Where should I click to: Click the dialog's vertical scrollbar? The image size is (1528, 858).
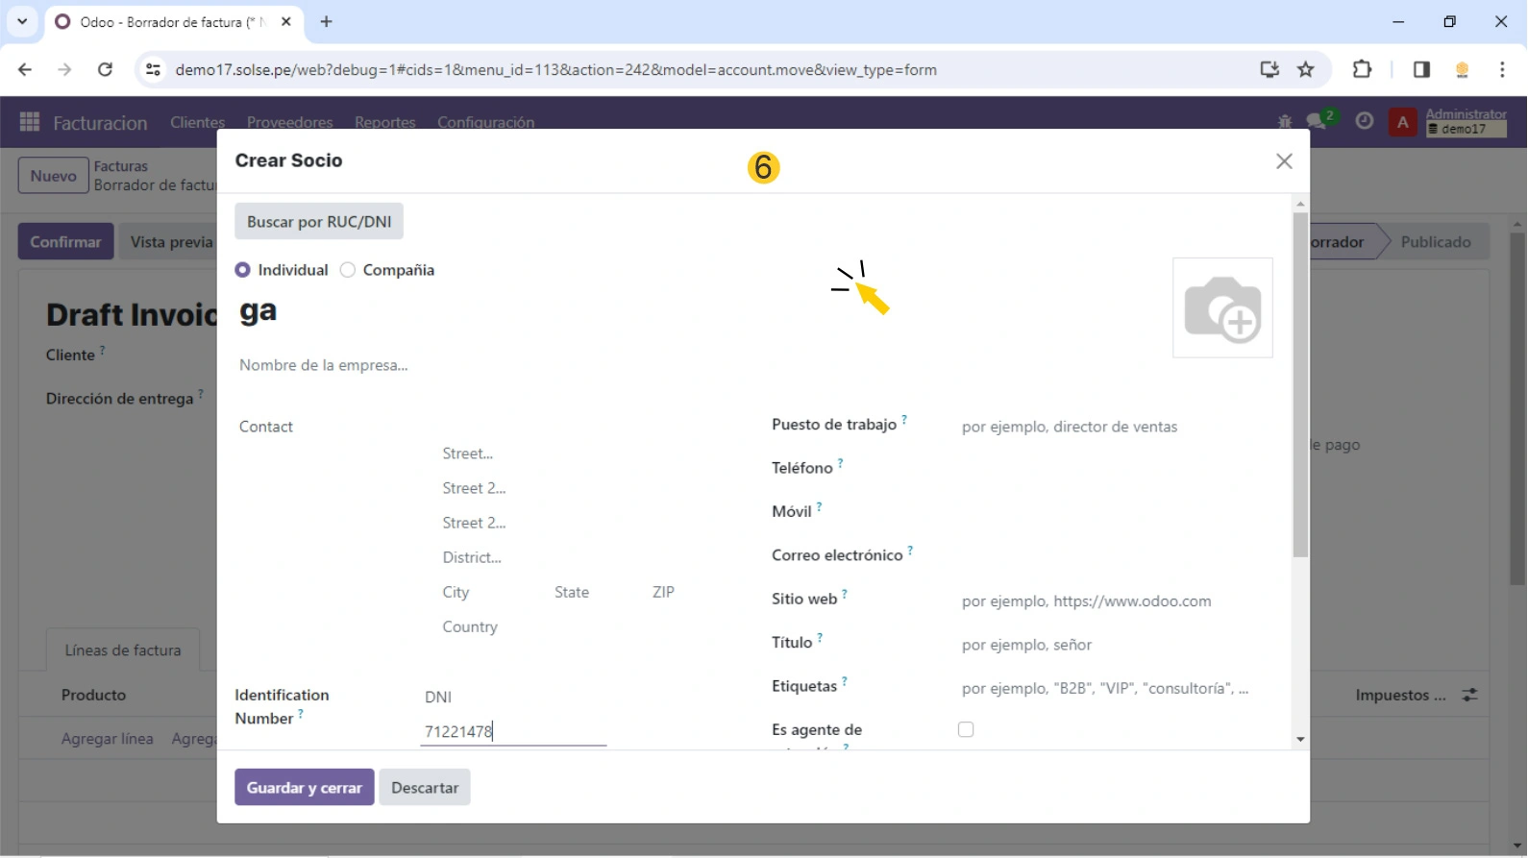pyautogui.click(x=1300, y=384)
